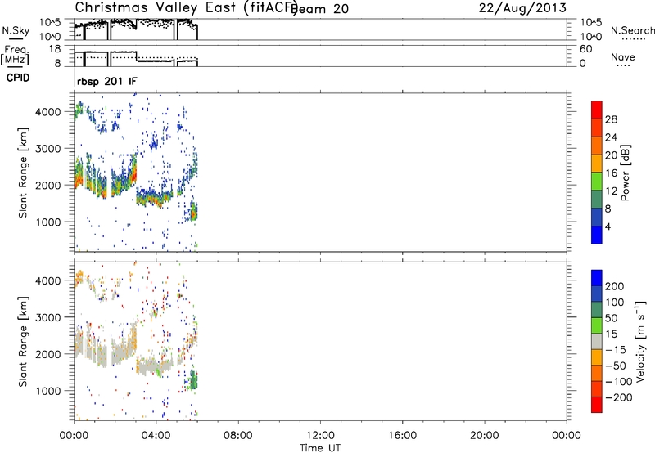Click the blue bottom of the power colorbar
655x453 pixels.
(x=597, y=235)
